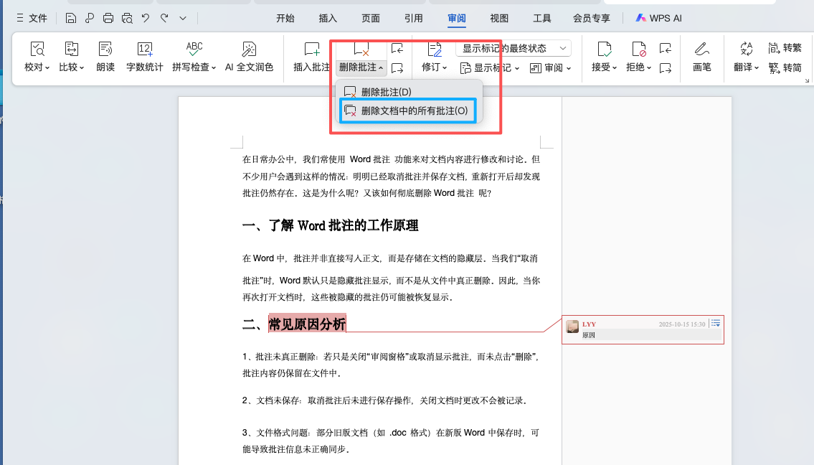Expand the quick access toolbar chevron

click(x=183, y=18)
